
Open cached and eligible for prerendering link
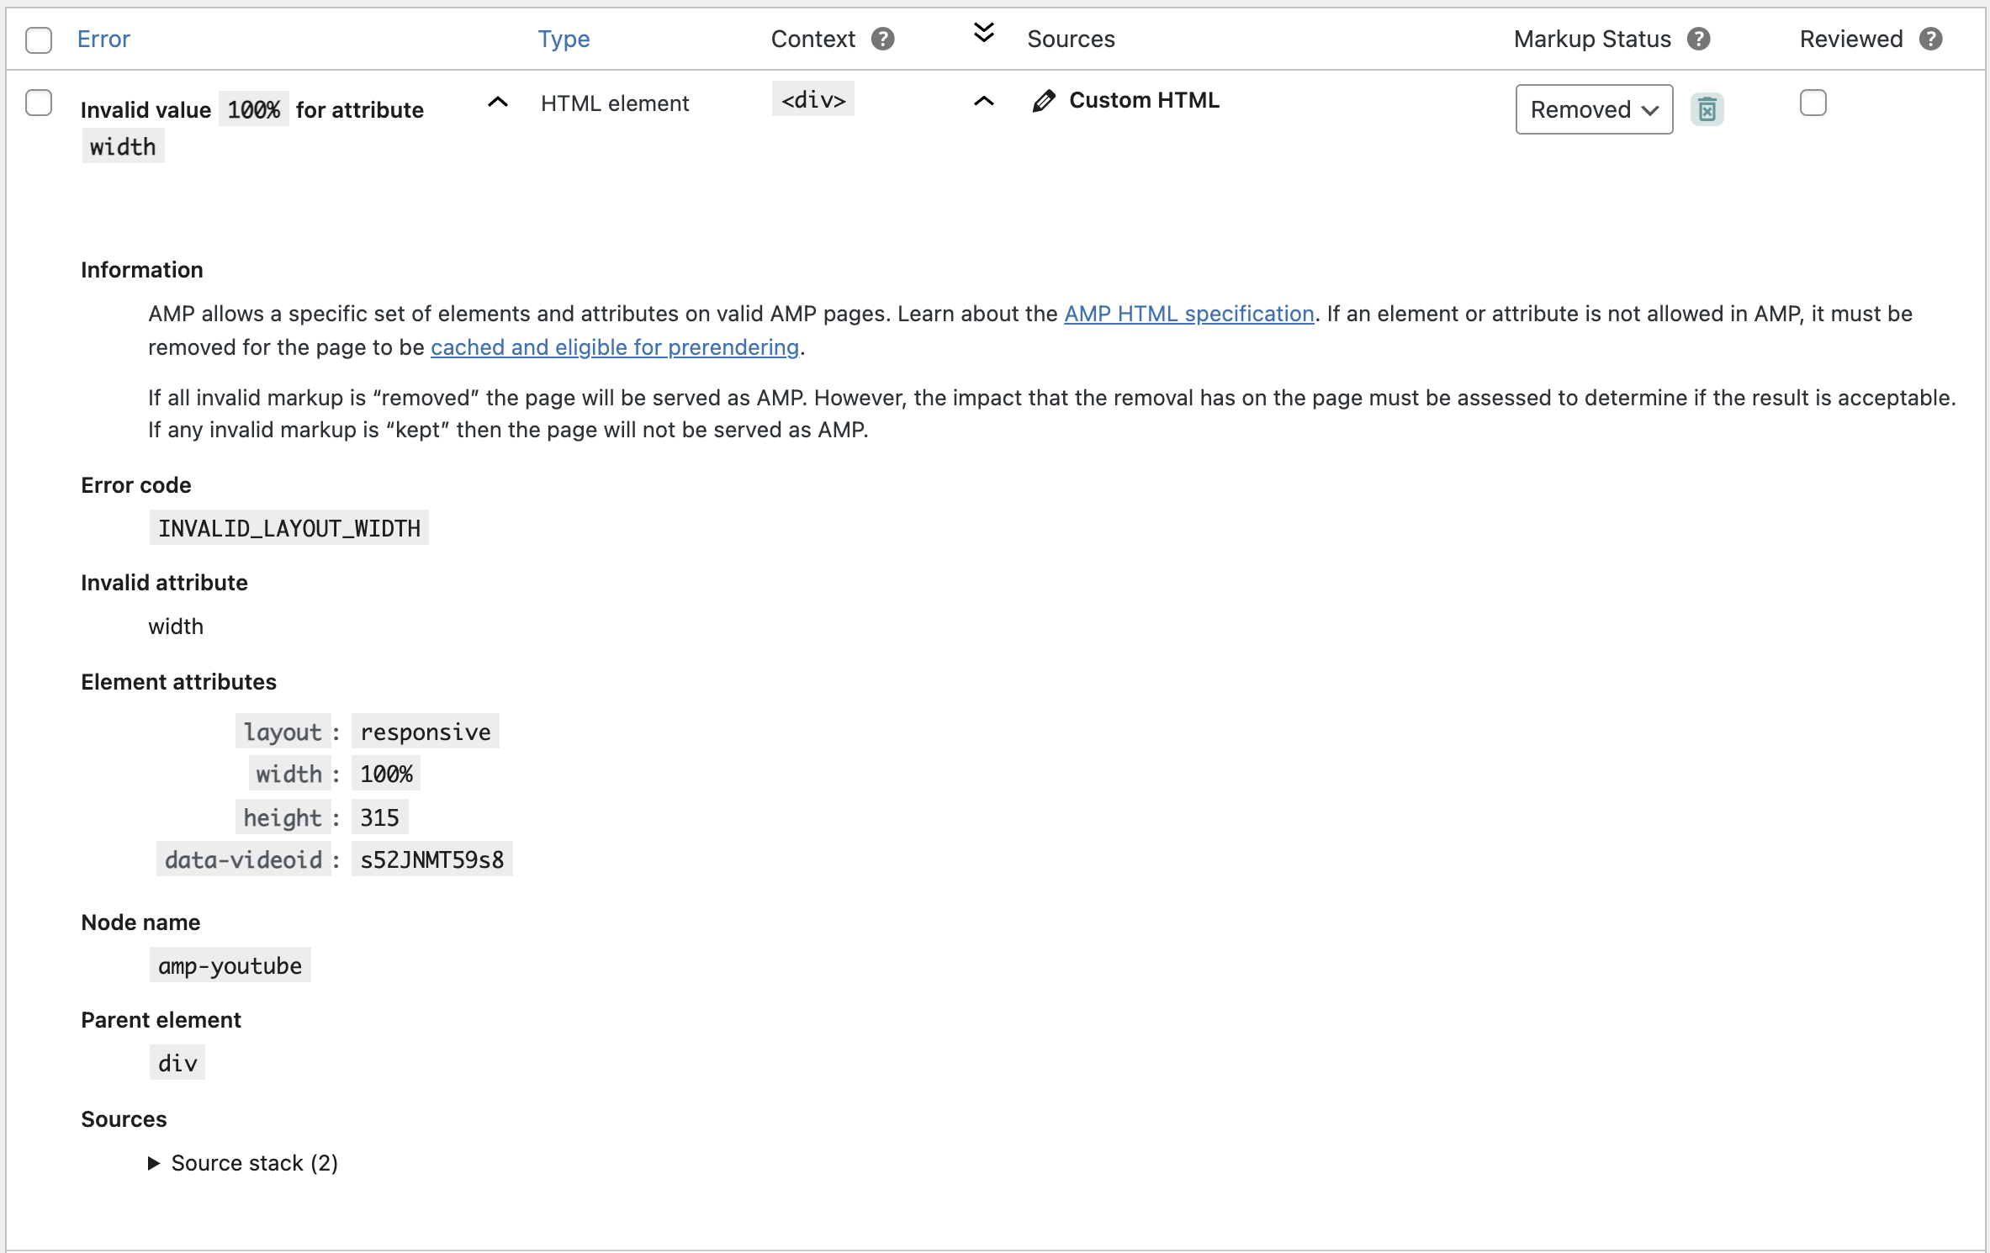[x=614, y=347]
